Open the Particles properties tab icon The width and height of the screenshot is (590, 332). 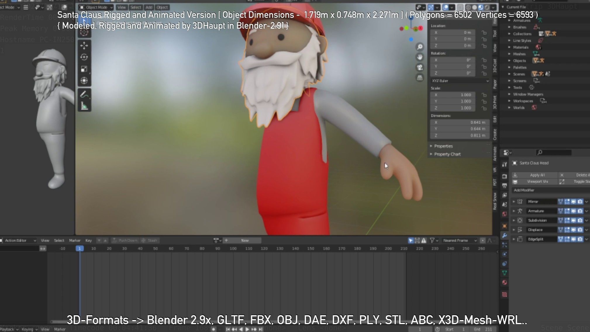(505, 245)
